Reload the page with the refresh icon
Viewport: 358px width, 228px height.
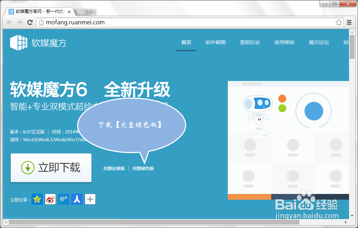coord(30,22)
